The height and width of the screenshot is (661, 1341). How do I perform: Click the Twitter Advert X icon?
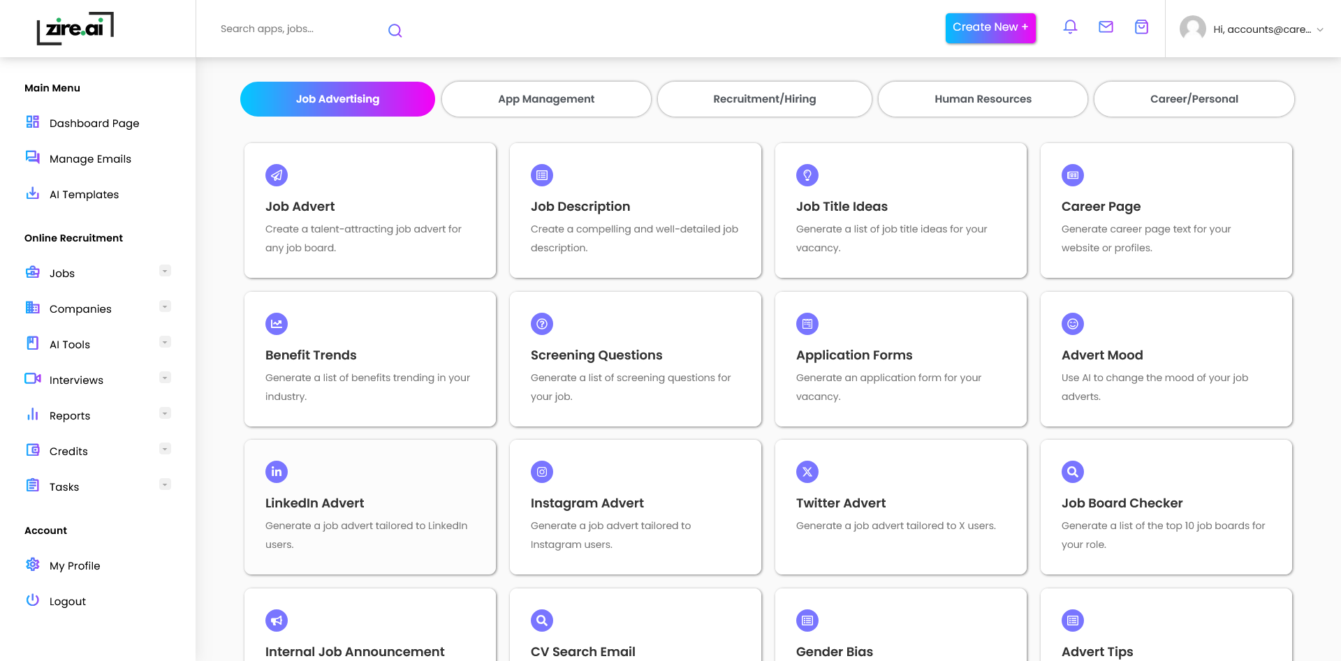tap(807, 472)
